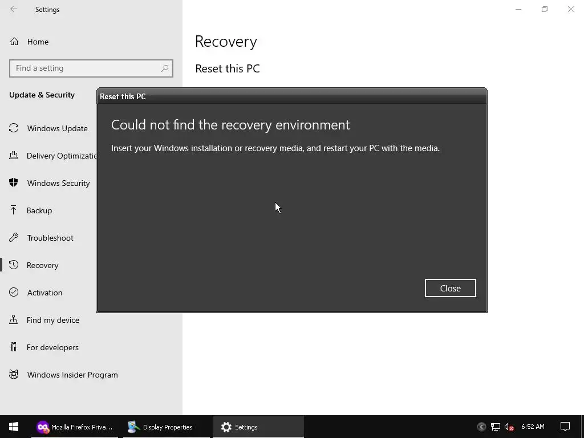Viewport: 584px width, 438px height.
Task: Open the Windows Security label
Action: [x=59, y=183]
